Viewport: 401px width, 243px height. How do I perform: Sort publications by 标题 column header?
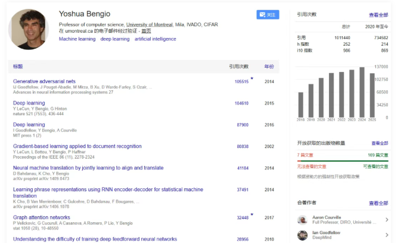[18, 67]
